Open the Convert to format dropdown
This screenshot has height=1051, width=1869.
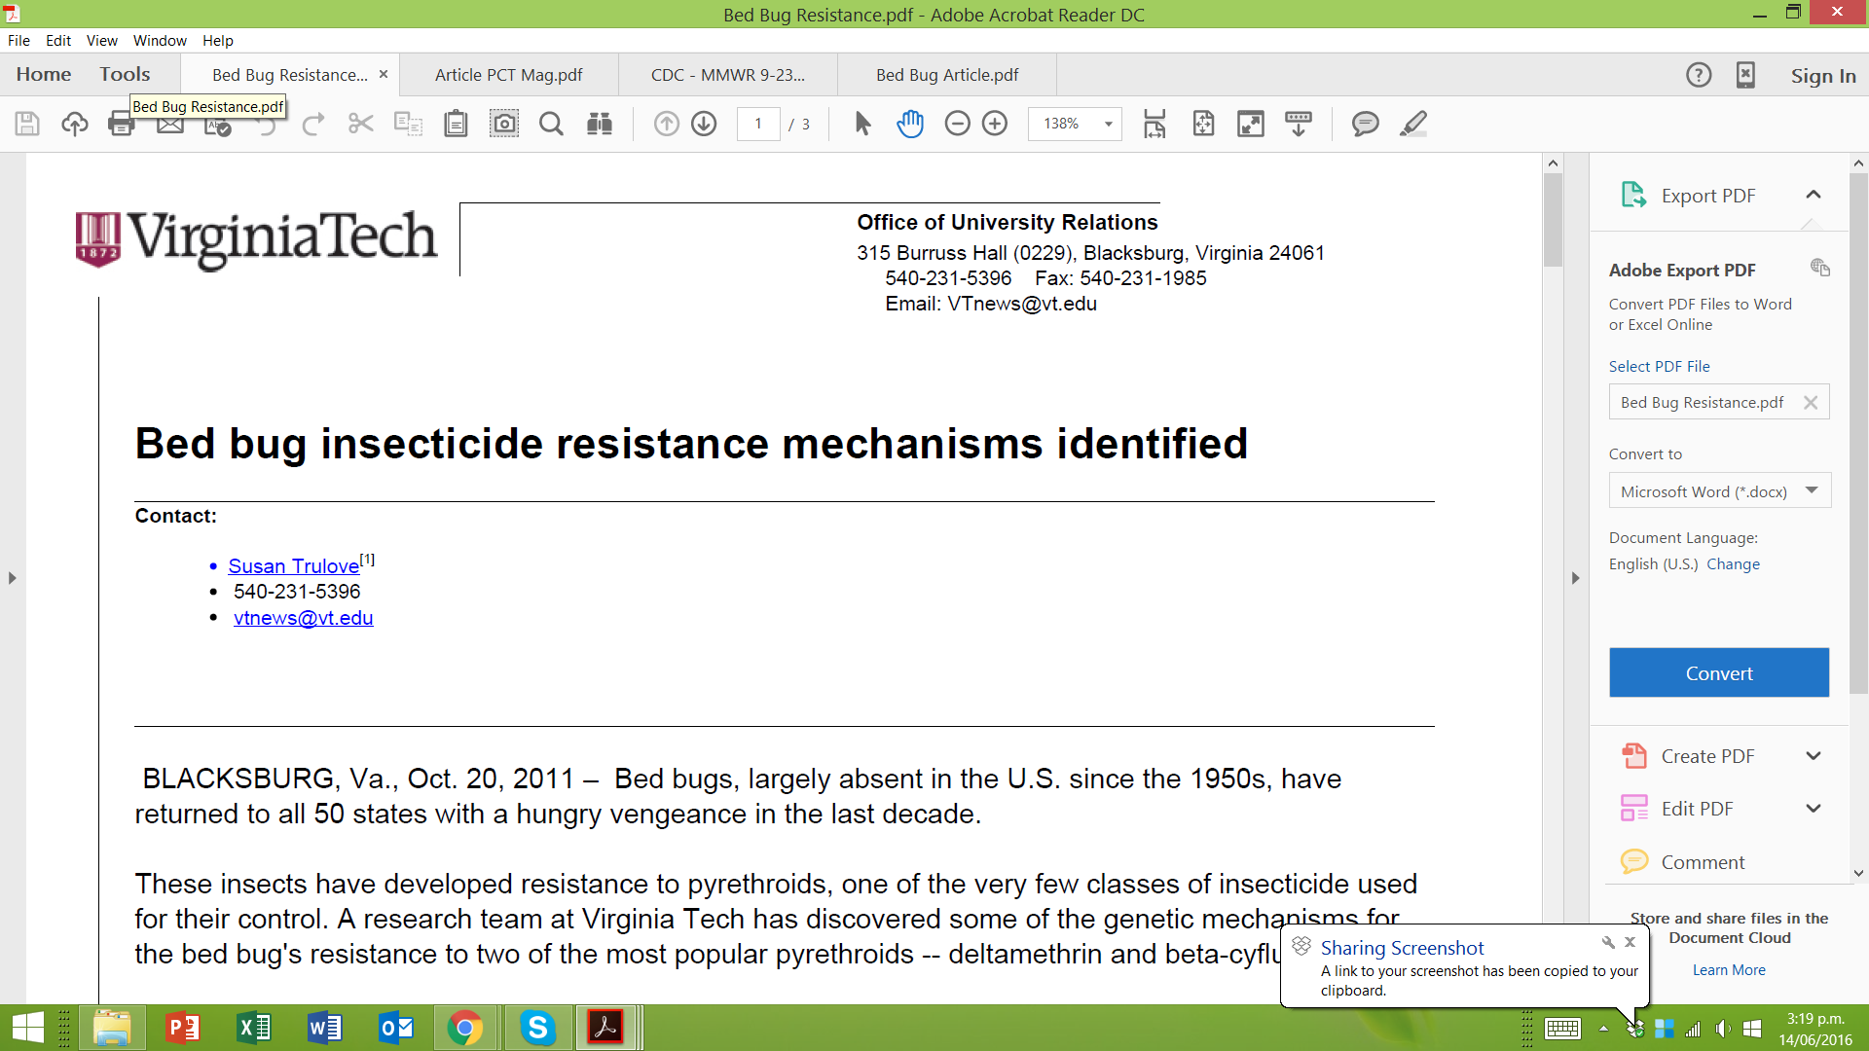[1719, 491]
